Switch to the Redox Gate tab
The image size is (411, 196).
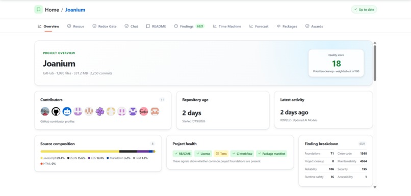coord(105,26)
